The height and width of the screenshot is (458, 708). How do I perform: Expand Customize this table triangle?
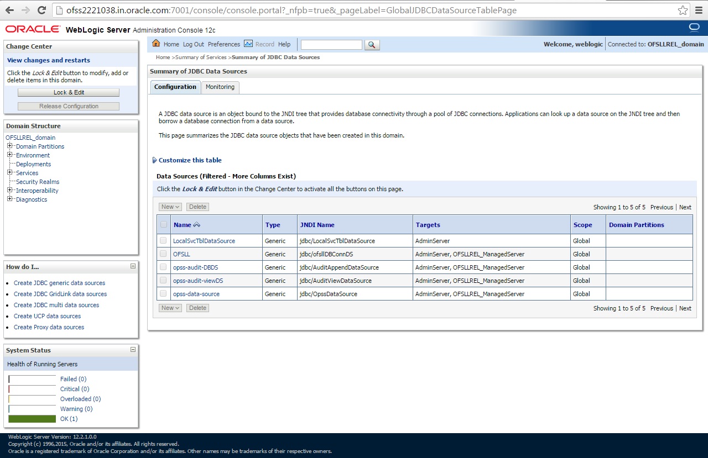(x=155, y=160)
